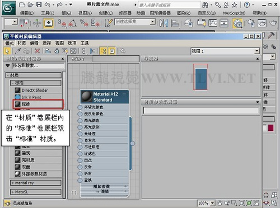Open Render Setup teapot icon
The height and width of the screenshot is (208, 280).
pyautogui.click(x=251, y=23)
